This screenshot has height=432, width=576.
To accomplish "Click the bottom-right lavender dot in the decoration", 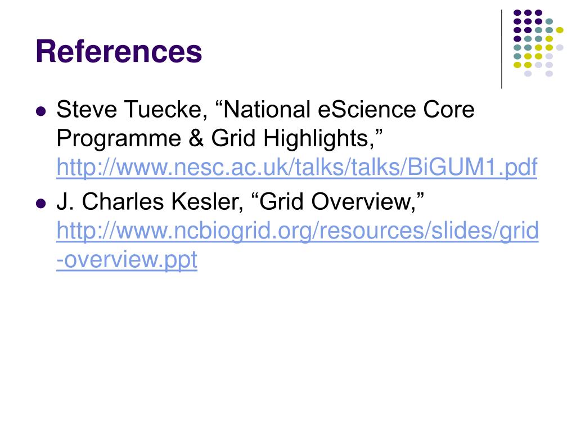I will pos(549,74).
